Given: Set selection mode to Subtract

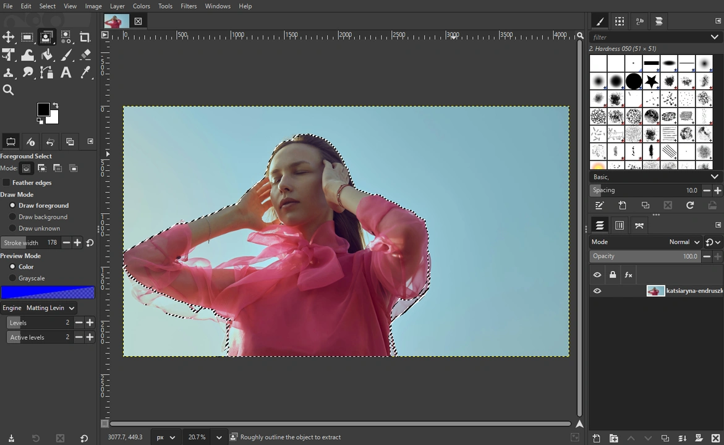Looking at the screenshot, I should 57,169.
